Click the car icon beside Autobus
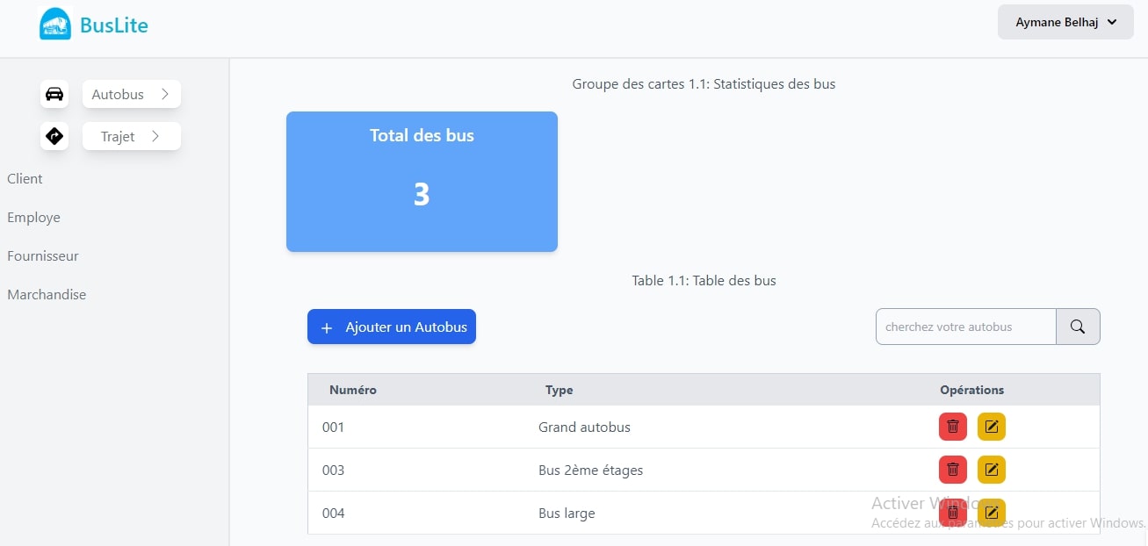Viewport: 1148px width, 546px height. (54, 94)
